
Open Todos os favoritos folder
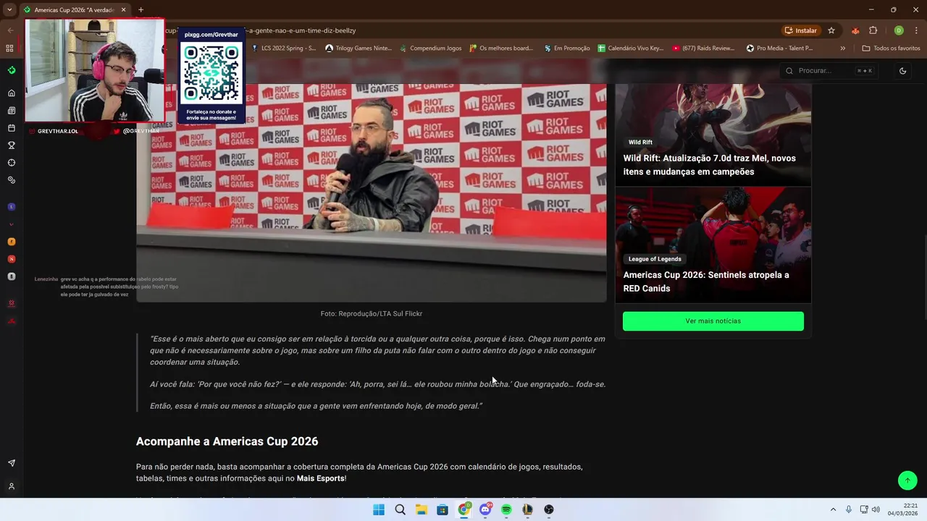tap(891, 48)
